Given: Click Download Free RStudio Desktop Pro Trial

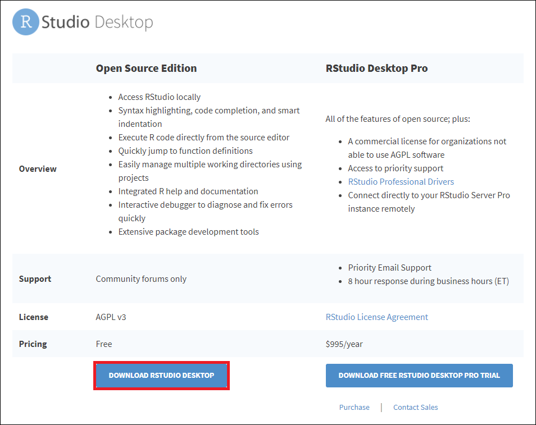Looking at the screenshot, I should point(419,375).
